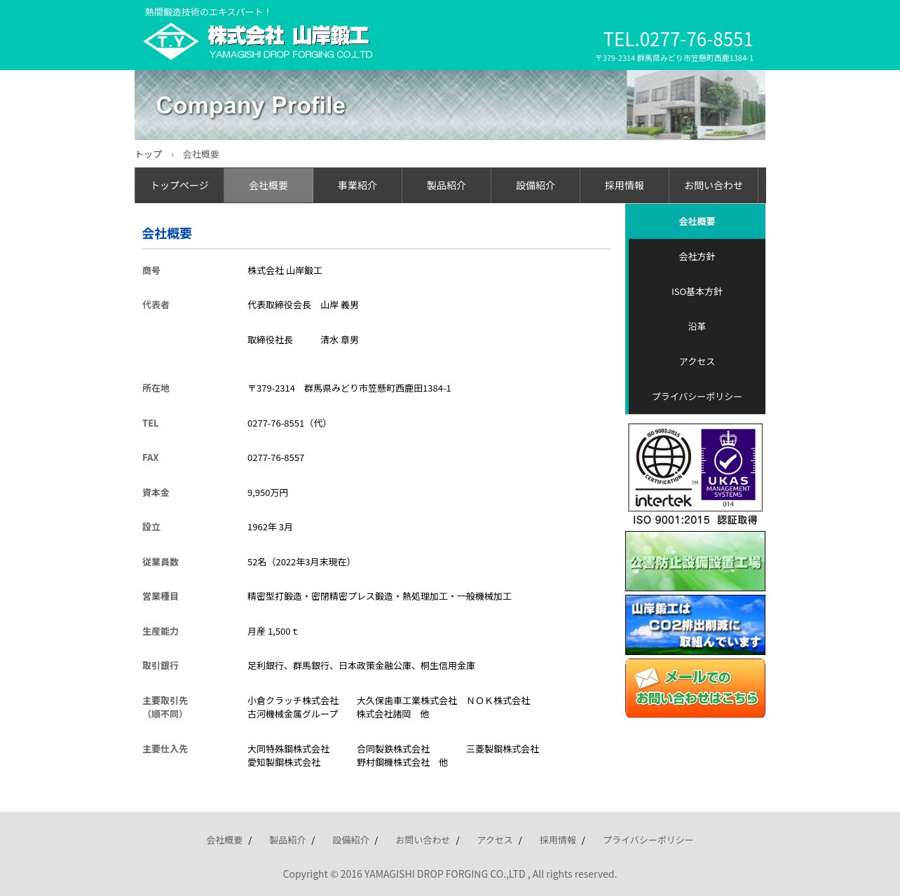This screenshot has height=896, width=900.
Task: Open 沿革 in sidebar menu
Action: tap(697, 326)
